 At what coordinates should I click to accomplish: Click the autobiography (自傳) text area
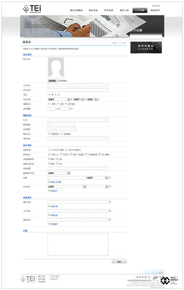click(78, 244)
